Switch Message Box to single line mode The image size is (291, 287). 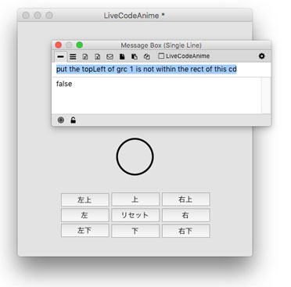[60, 56]
